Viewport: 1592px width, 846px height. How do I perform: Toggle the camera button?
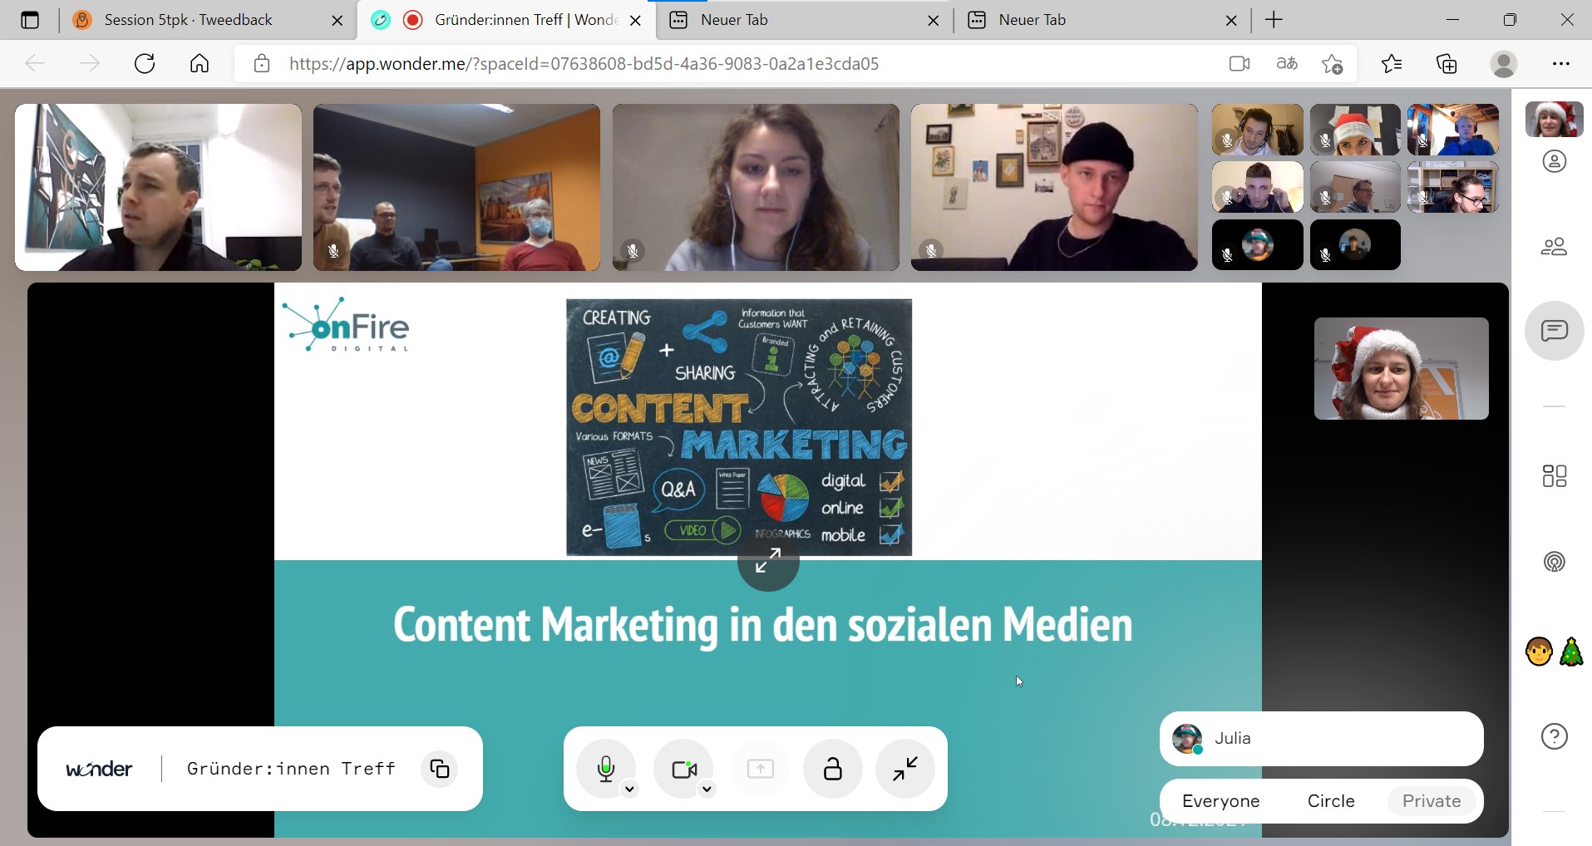[x=683, y=769]
